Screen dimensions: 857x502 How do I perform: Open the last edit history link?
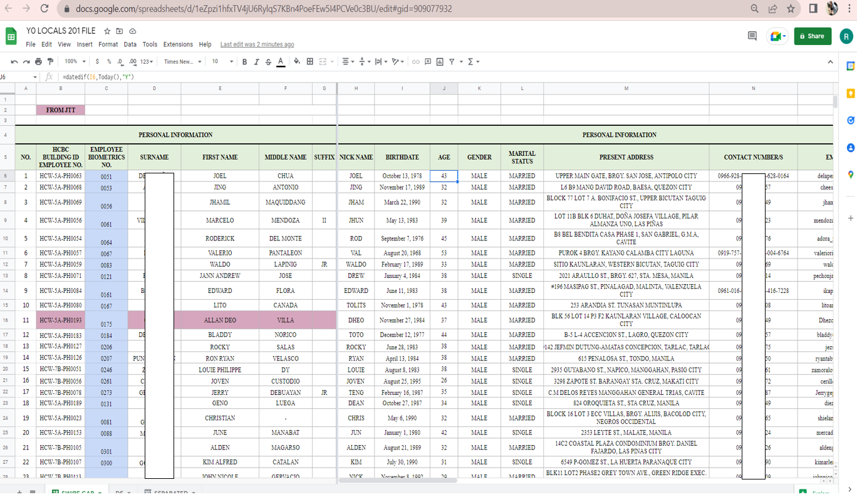(x=257, y=44)
